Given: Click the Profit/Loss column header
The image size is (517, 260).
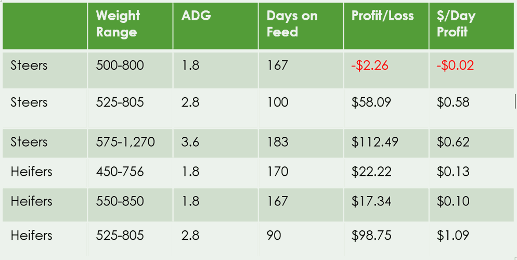Looking at the screenshot, I should pyautogui.click(x=382, y=16).
